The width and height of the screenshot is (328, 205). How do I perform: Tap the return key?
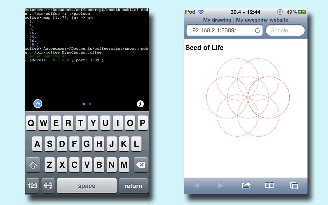(x=133, y=186)
